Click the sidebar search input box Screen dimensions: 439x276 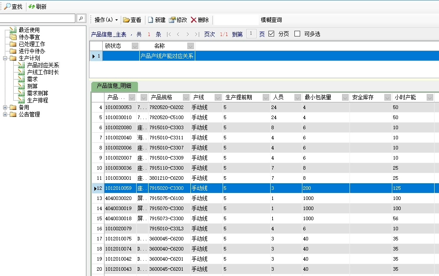37,18
